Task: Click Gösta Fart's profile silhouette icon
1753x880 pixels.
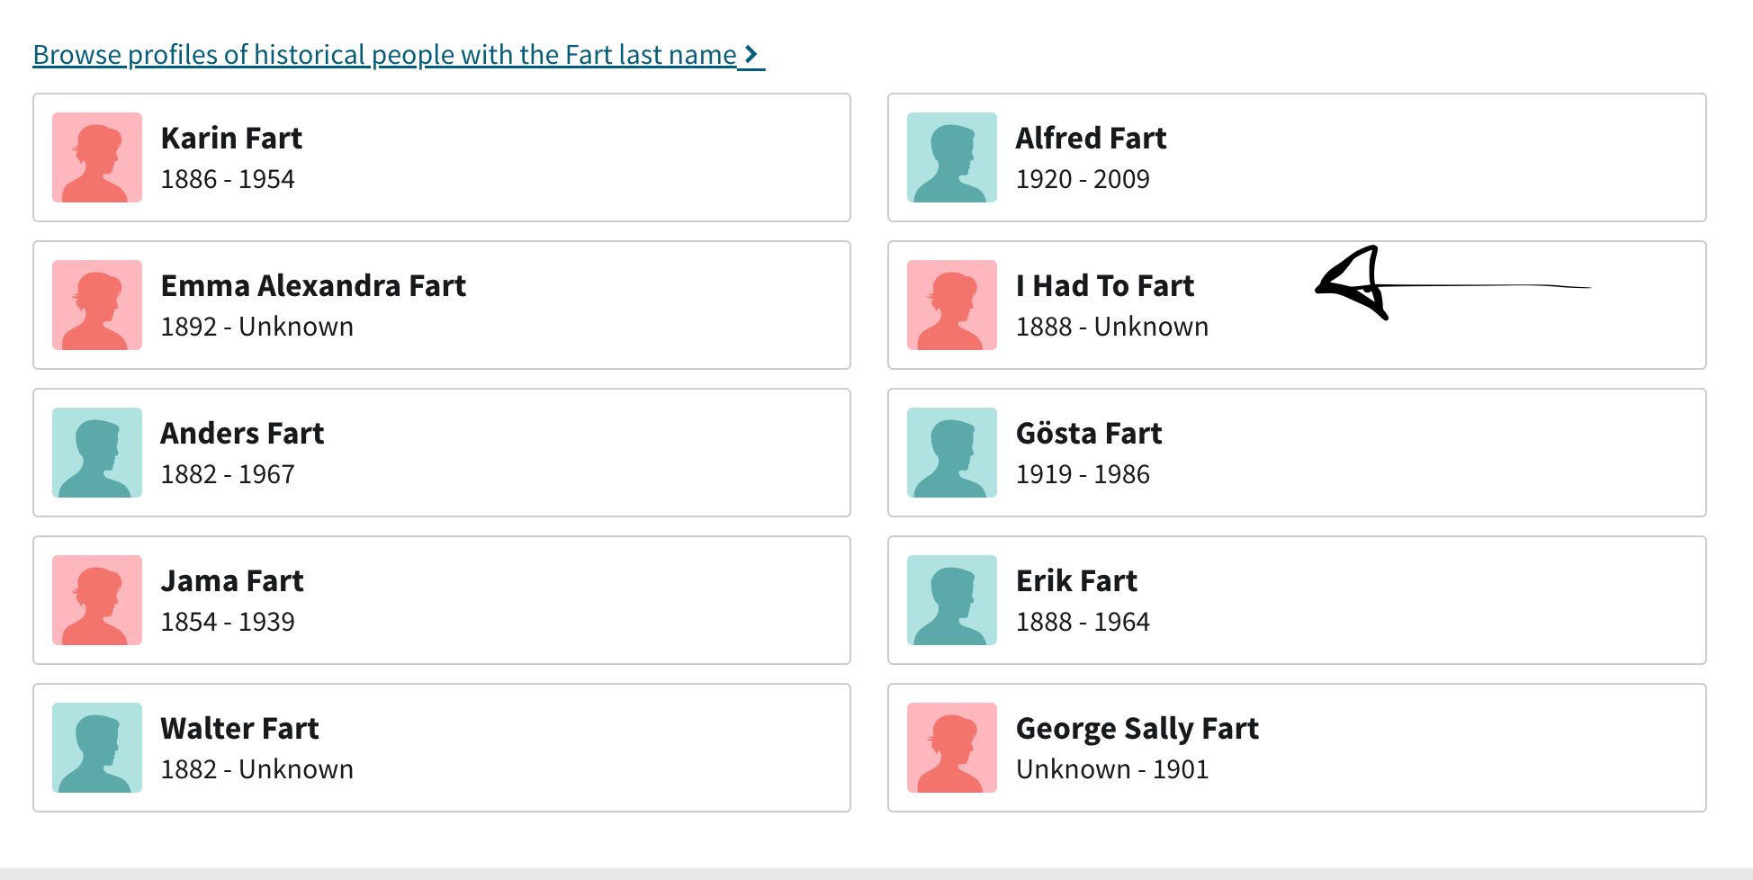Action: (x=952, y=453)
